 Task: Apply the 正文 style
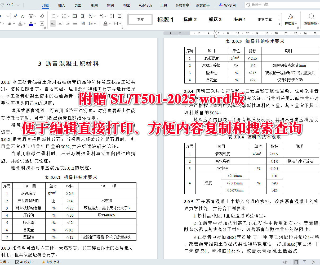(140, 20)
